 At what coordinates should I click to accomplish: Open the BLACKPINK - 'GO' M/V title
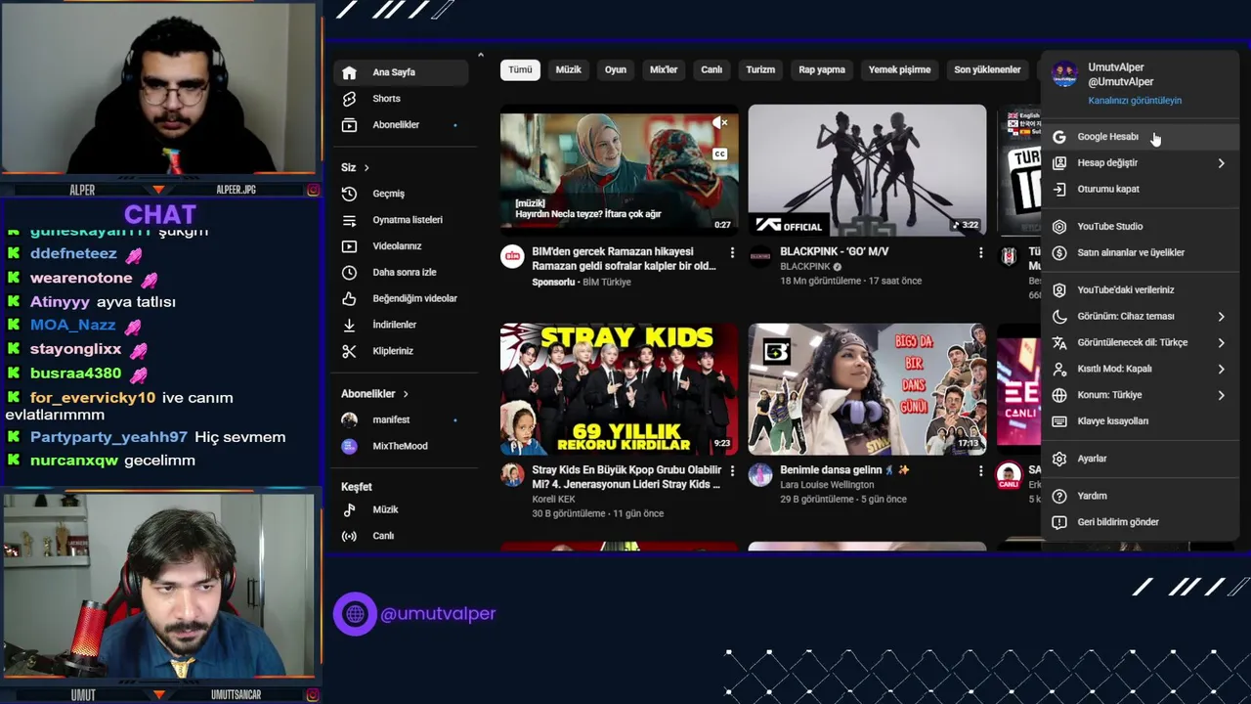click(x=834, y=252)
